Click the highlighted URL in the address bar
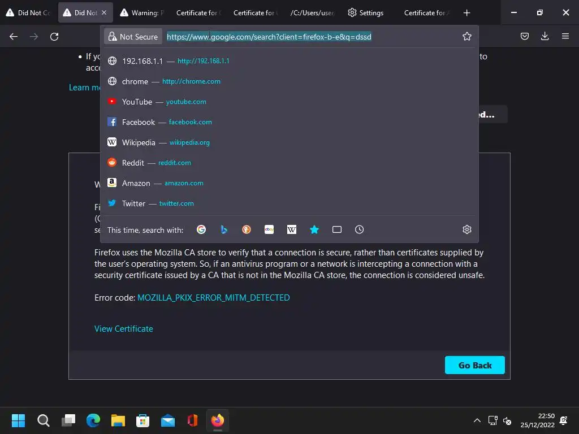 point(269,37)
